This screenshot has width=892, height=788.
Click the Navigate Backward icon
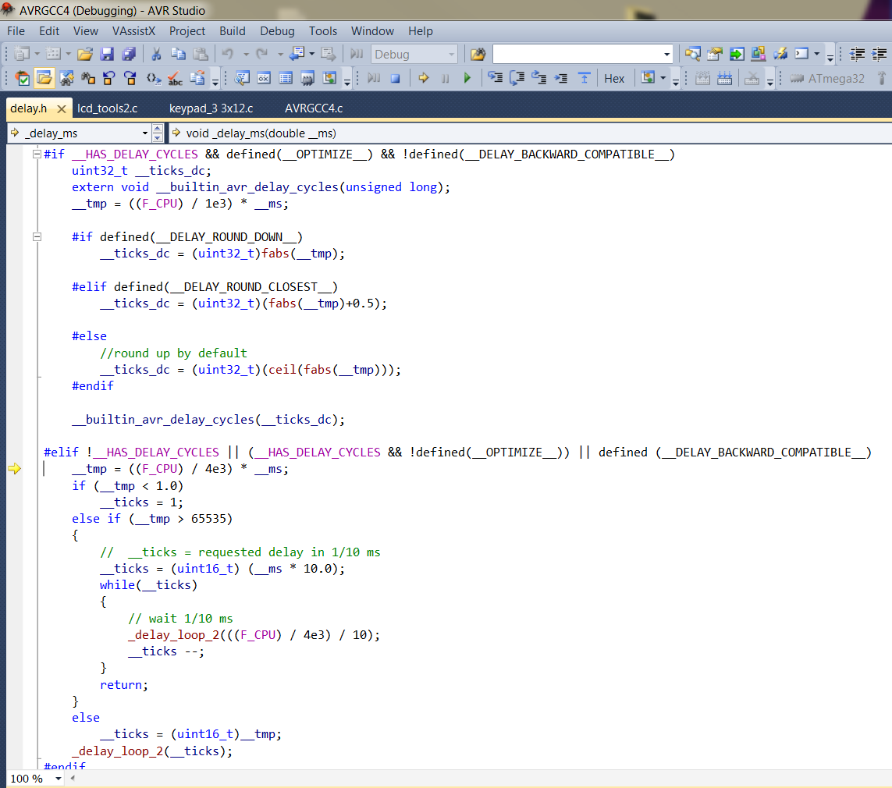tap(297, 54)
